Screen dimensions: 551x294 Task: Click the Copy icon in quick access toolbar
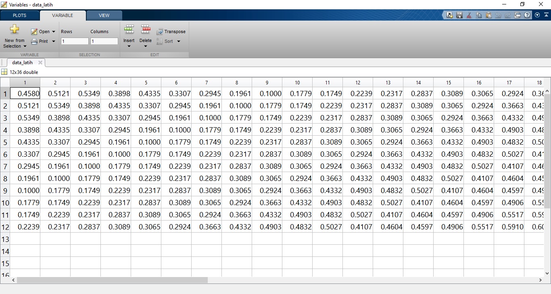point(479,15)
